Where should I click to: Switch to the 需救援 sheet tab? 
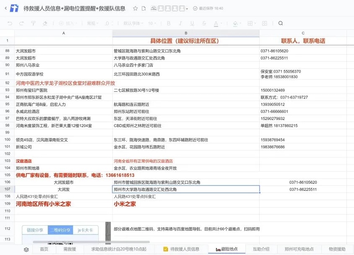click(x=70, y=249)
